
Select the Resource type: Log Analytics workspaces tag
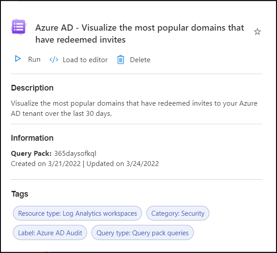(78, 213)
